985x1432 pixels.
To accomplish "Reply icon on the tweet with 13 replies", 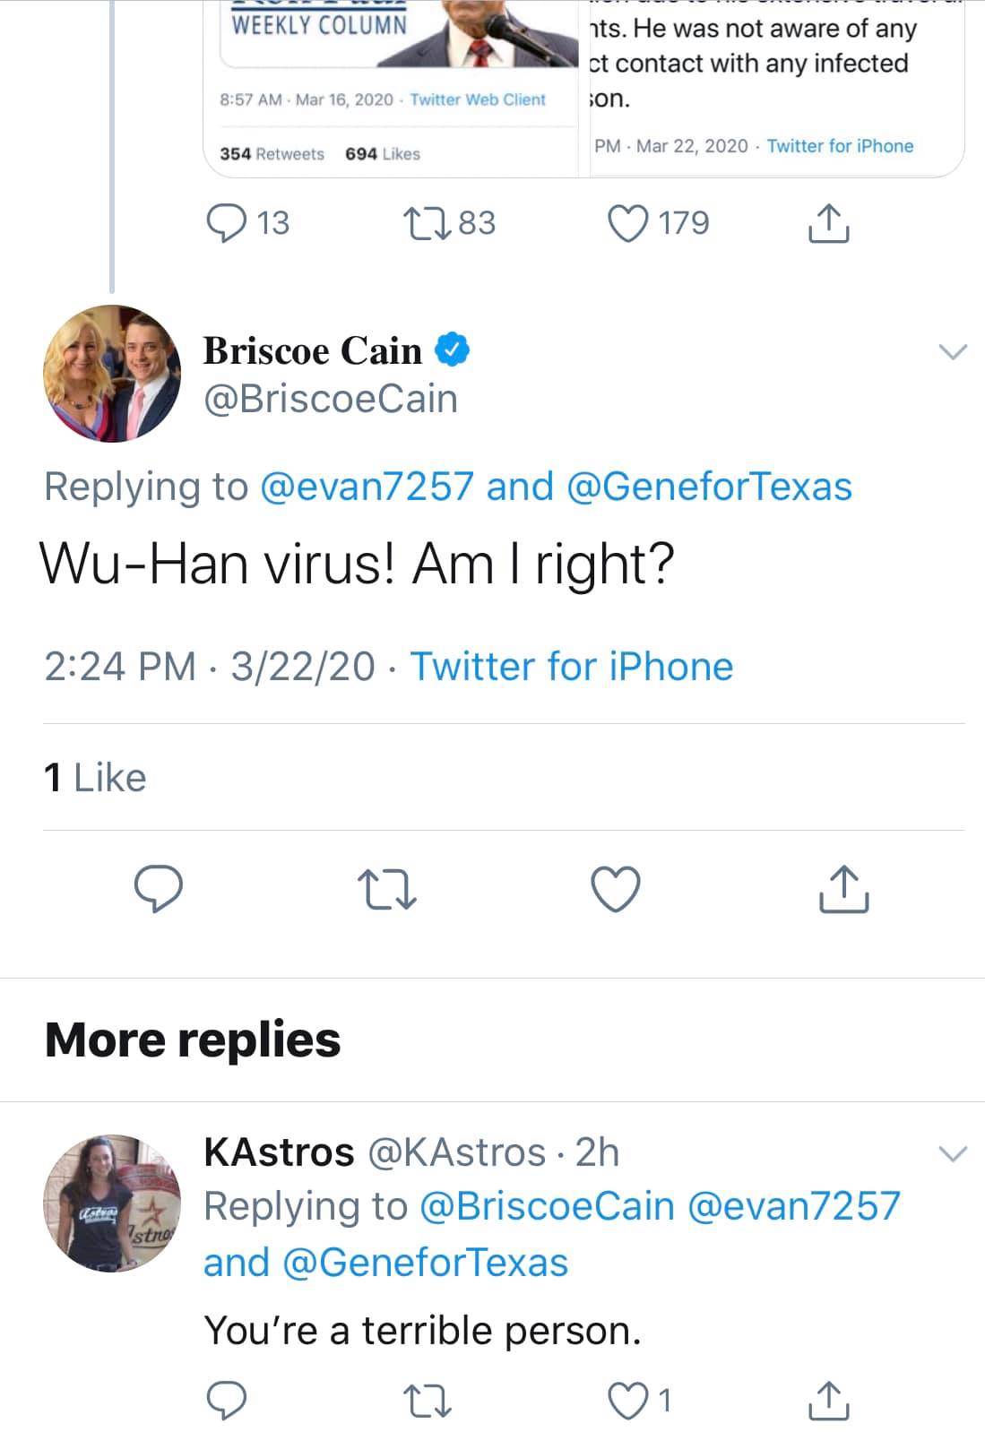I will coord(227,223).
